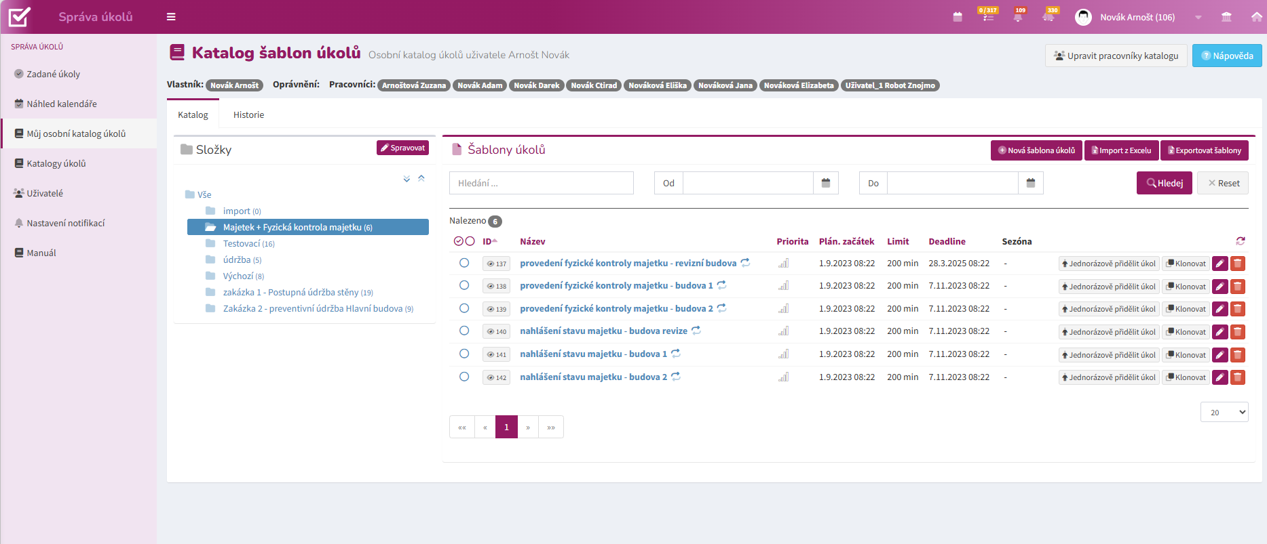Go home via the house icon
Screen dimensions: 1267x544
(x=1257, y=17)
